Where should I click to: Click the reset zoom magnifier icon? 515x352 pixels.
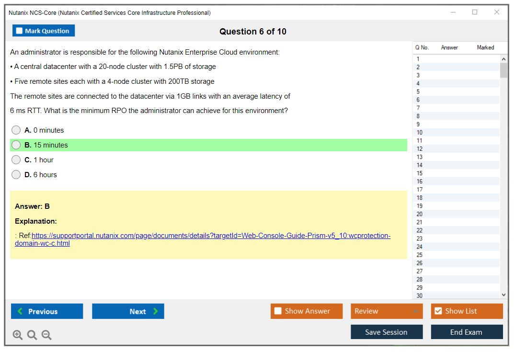32,335
